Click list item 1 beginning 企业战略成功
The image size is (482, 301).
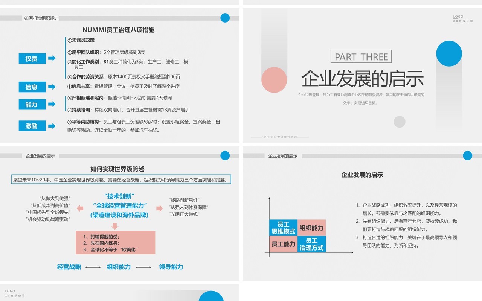point(407,209)
